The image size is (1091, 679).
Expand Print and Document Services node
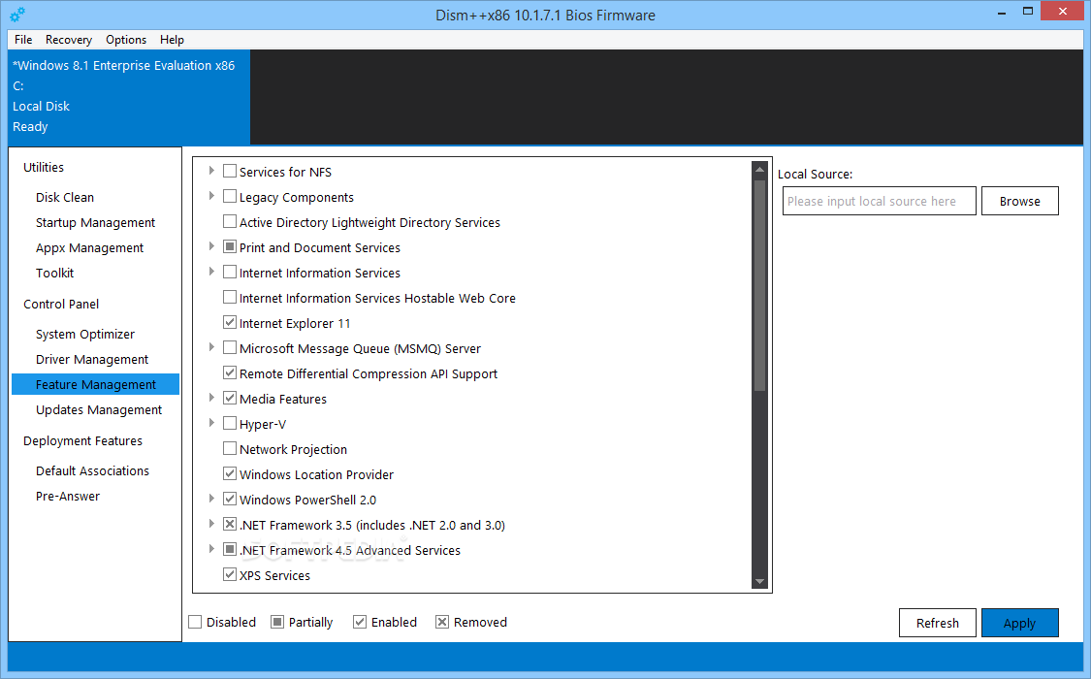point(211,246)
